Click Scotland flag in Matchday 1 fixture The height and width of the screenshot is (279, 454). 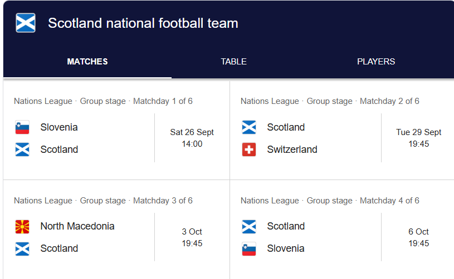click(x=22, y=150)
